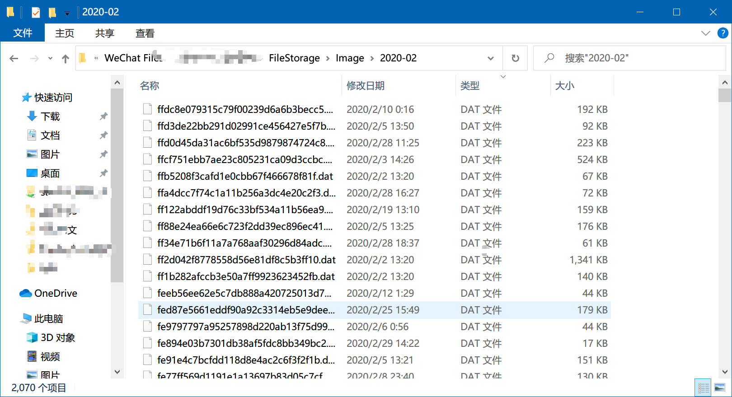The width and height of the screenshot is (732, 397).
Task: Click the file icon of ff122abddf19d76c33bf534a11b56ea9
Action: tap(147, 210)
